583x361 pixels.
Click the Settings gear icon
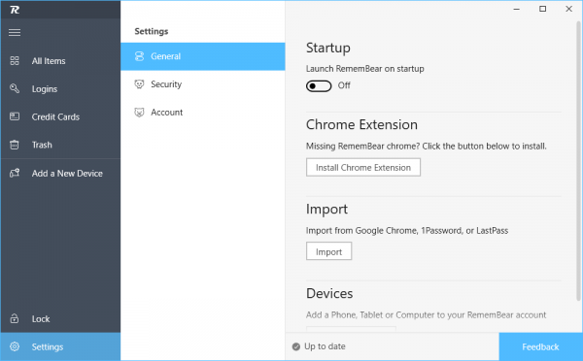[15, 346]
